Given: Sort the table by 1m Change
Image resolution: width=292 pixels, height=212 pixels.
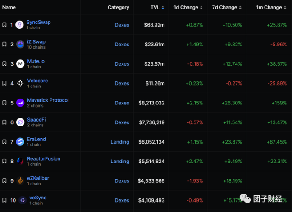Looking at the screenshot, I should [x=271, y=8].
